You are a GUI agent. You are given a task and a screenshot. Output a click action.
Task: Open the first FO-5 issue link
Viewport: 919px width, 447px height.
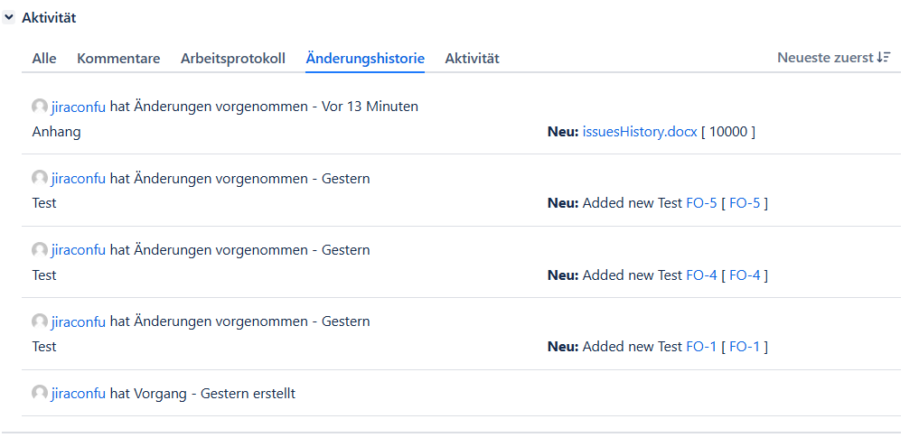[701, 203]
